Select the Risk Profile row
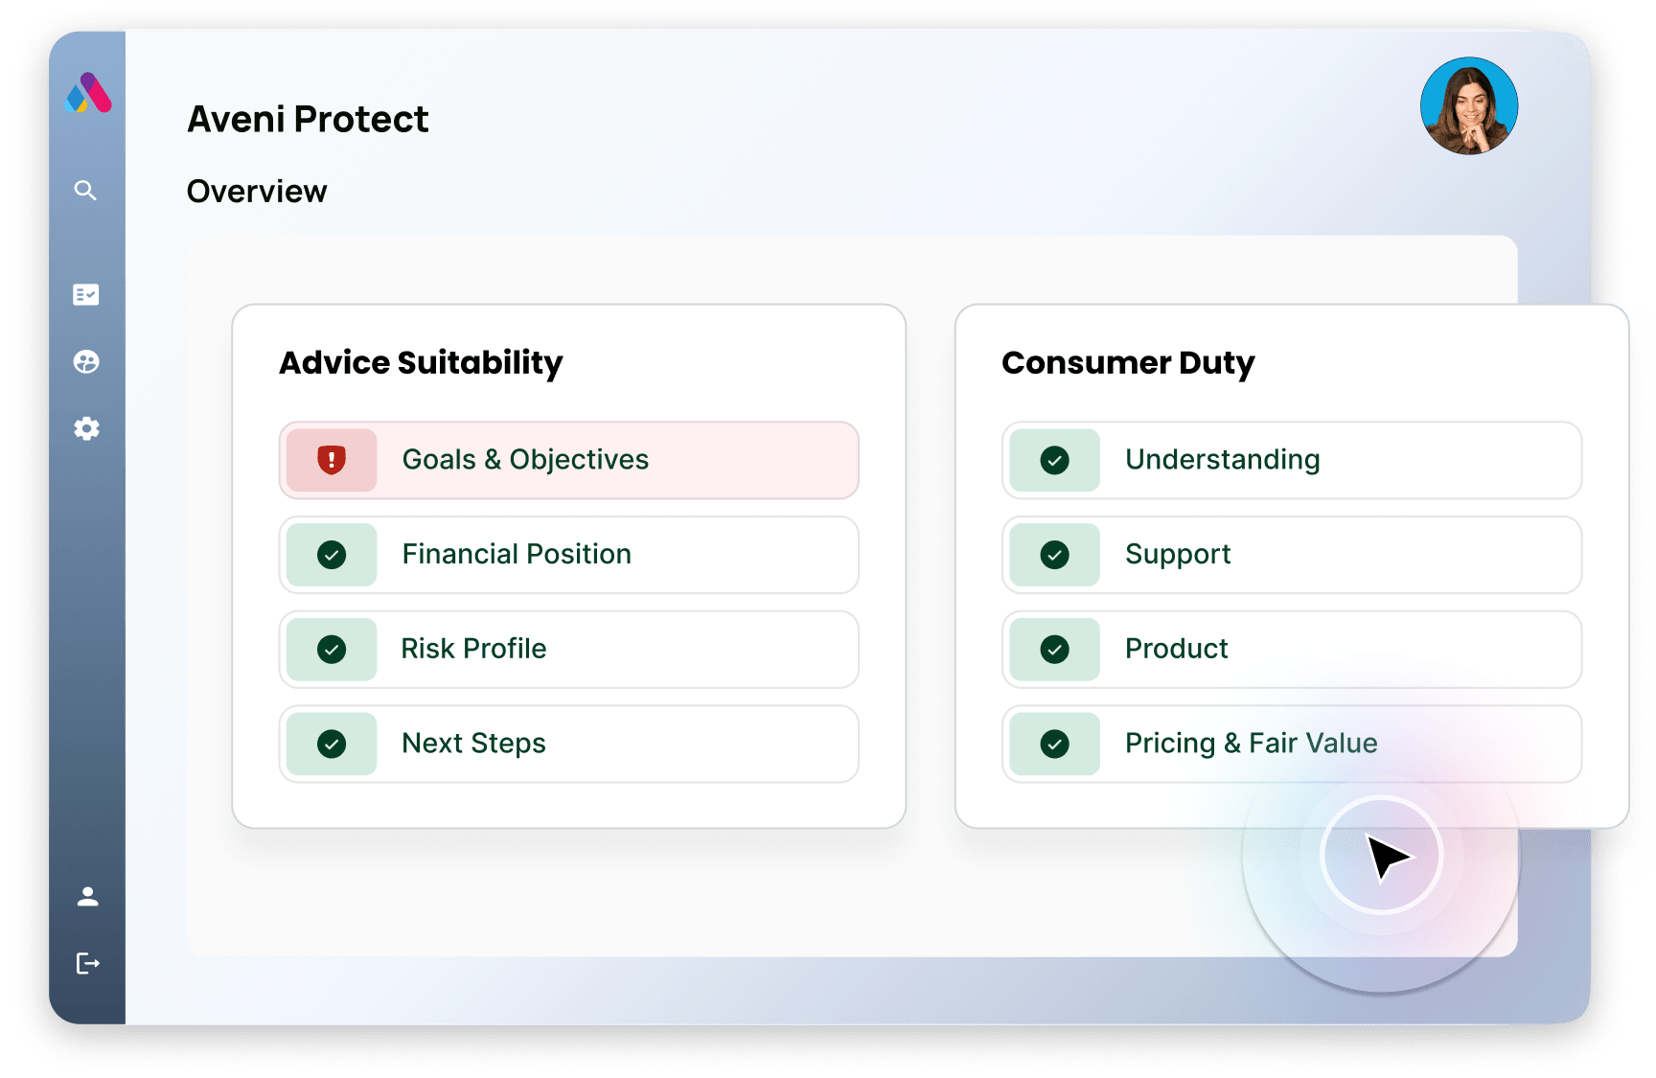Image resolution: width=1656 pixels, height=1078 pixels. [569, 650]
